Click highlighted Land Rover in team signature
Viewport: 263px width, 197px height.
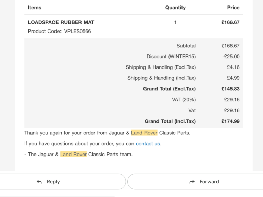(74, 155)
